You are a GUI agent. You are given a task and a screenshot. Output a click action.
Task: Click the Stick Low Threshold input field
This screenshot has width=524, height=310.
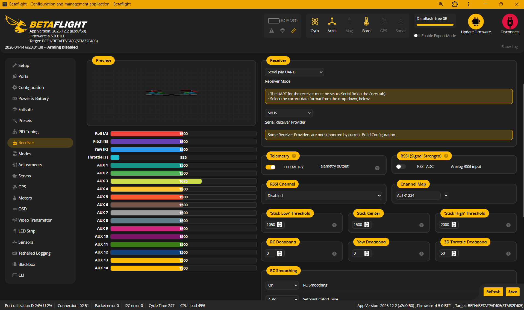[271, 225]
